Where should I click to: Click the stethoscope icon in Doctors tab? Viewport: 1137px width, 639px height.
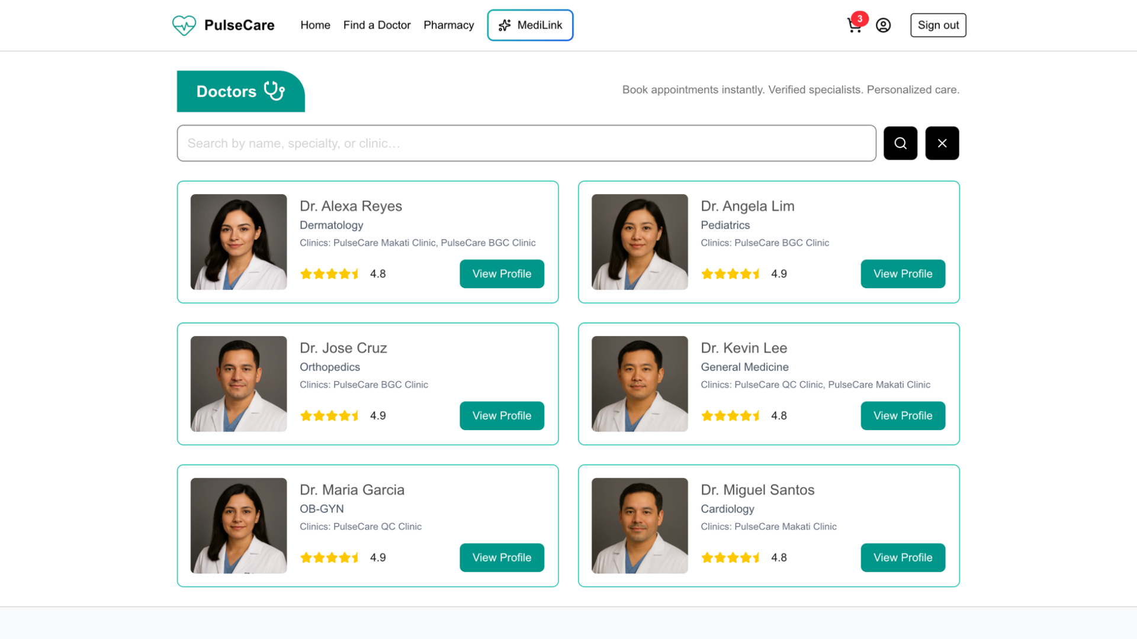coord(274,91)
